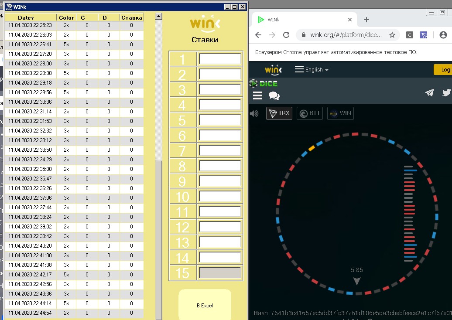Click stake input field number 8
This screenshot has height=320, width=452.
click(x=220, y=166)
